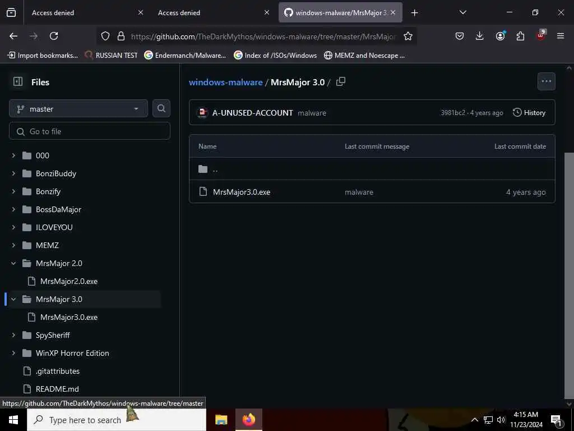Open MrsMajor2.0.exe in the file tree
The image size is (574, 431).
69,281
